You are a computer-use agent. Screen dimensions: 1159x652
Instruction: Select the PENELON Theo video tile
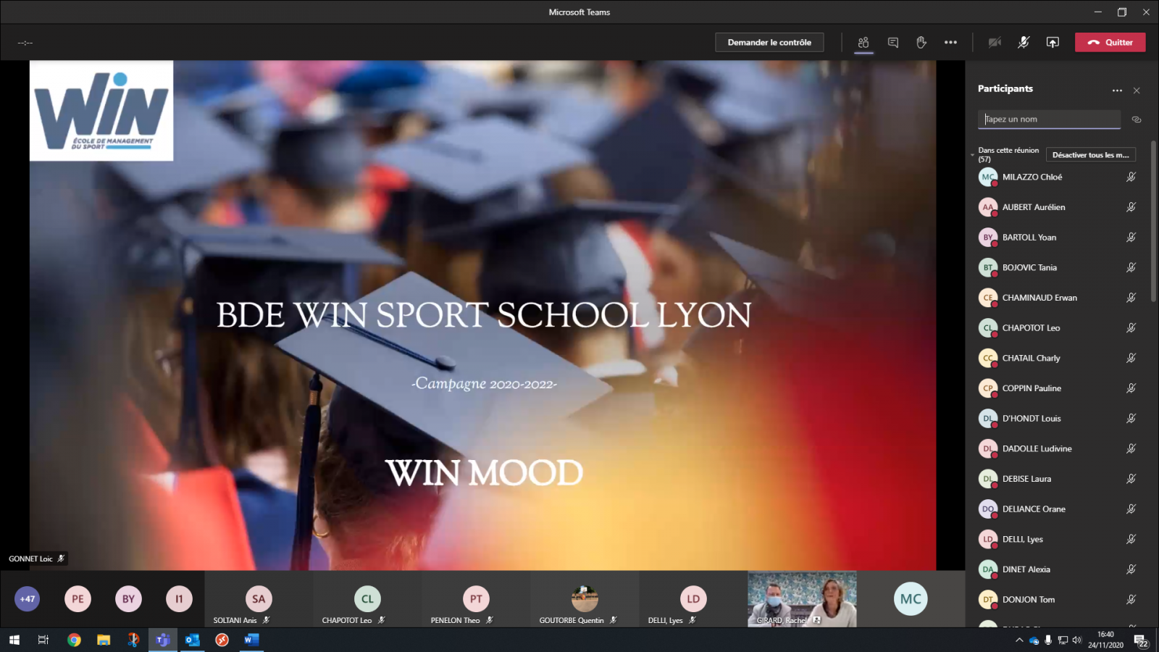coord(476,599)
